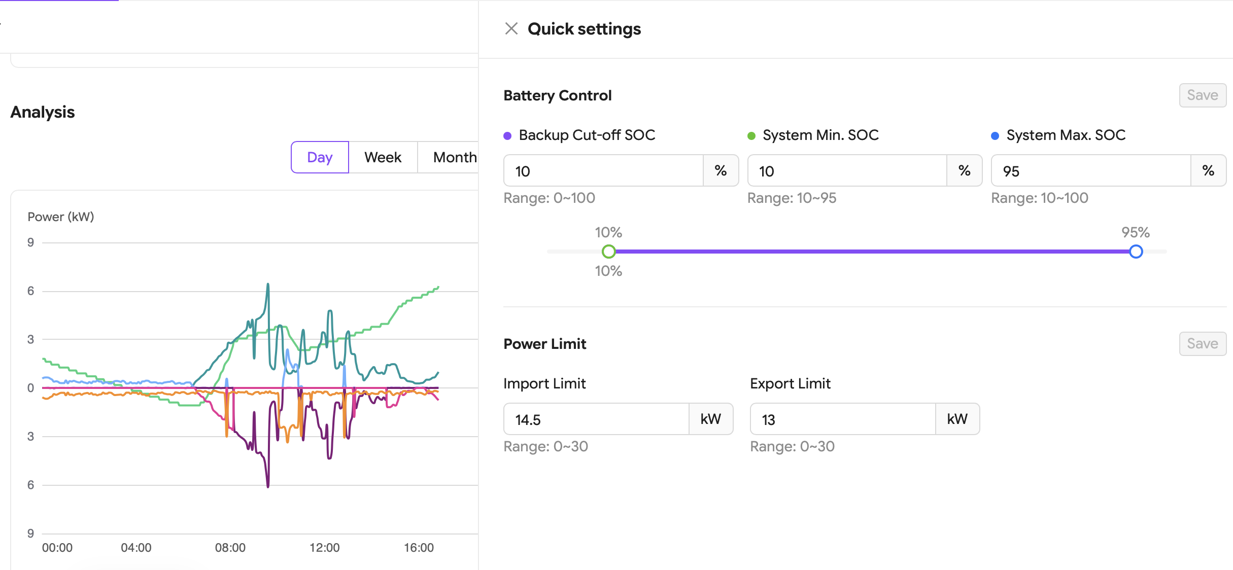The height and width of the screenshot is (570, 1233).
Task: Click the percent unit beside Backup Cut-off
Action: [x=721, y=171]
